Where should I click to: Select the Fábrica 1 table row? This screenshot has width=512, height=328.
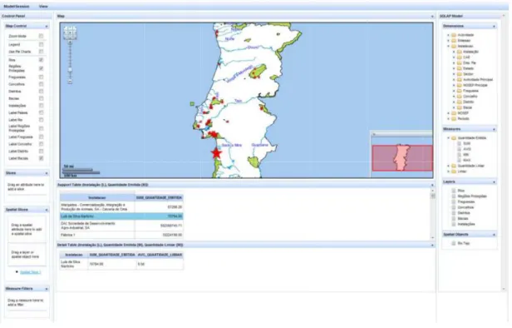121,235
